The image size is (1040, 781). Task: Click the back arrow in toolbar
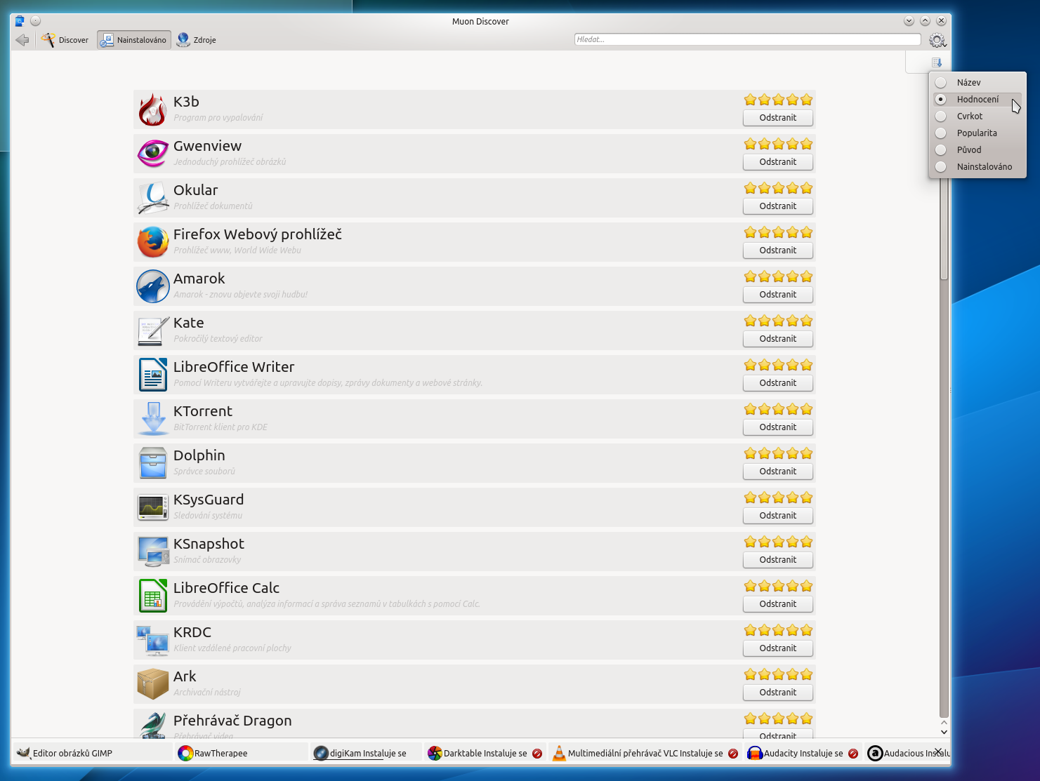[22, 40]
